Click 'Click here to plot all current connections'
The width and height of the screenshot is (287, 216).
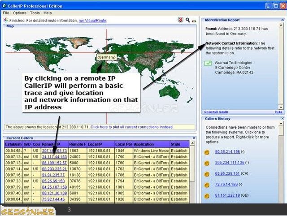(x=132, y=127)
